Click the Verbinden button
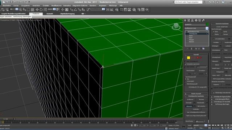The height and width of the screenshot is (130, 232). pyautogui.click(x=196, y=109)
